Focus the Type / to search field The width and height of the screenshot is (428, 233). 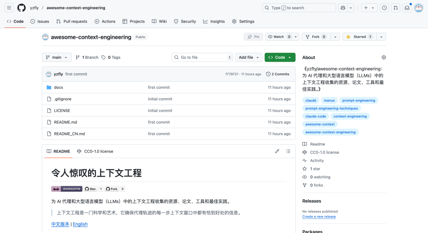tap(299, 8)
